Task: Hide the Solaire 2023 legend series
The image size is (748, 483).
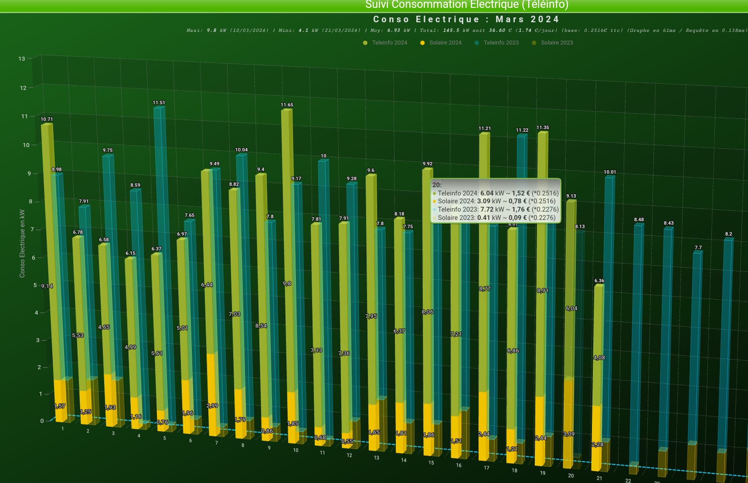Action: click(552, 43)
